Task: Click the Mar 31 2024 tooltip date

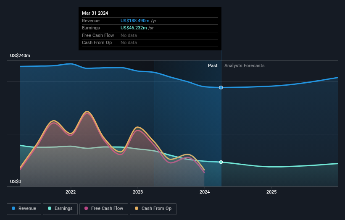Action: click(x=95, y=13)
